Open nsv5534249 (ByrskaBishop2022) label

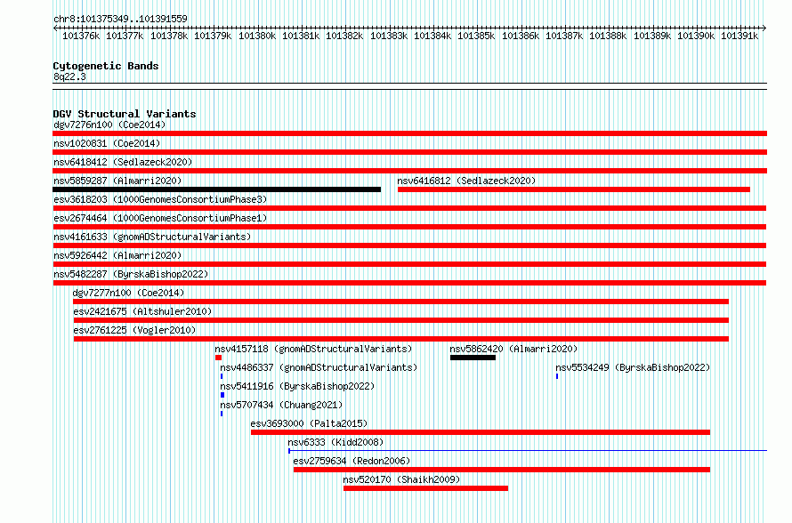633,367
